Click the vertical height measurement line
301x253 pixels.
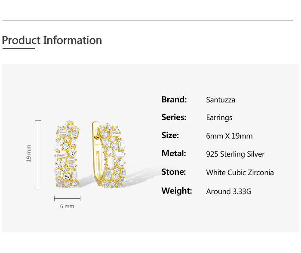point(38,155)
